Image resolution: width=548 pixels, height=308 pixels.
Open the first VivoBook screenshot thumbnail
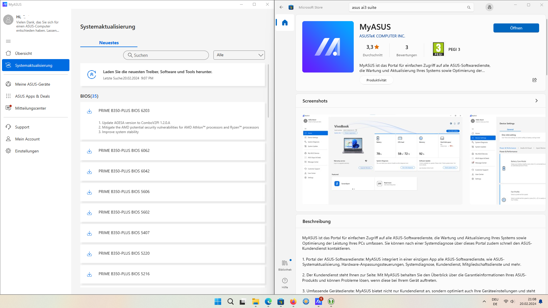click(x=382, y=160)
